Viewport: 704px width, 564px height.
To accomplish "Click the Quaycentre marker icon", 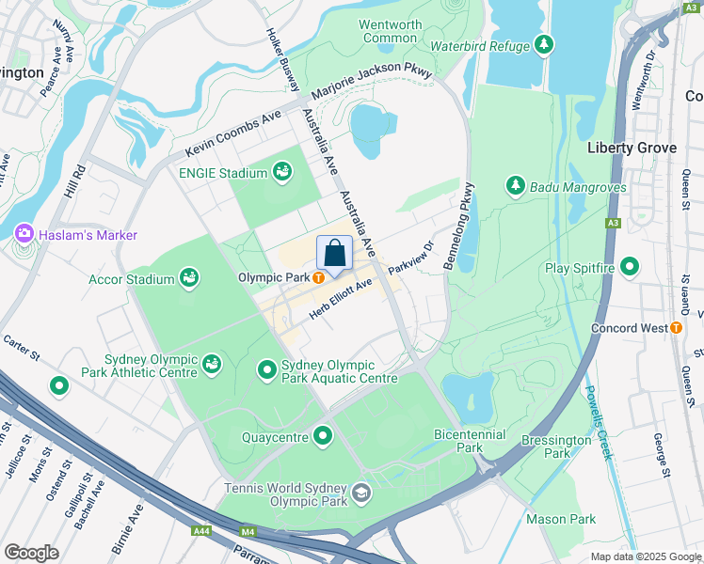I will click(x=323, y=436).
